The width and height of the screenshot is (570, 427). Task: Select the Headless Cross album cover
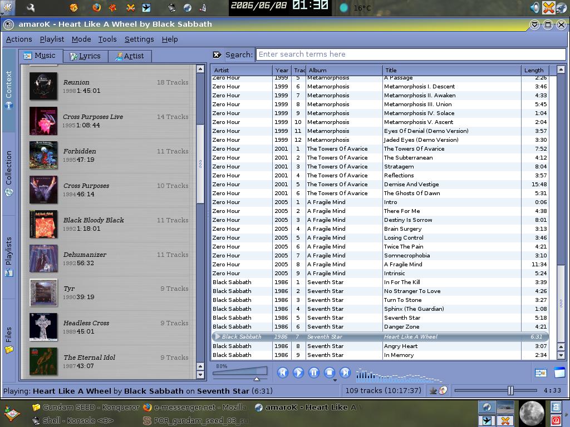(x=43, y=327)
